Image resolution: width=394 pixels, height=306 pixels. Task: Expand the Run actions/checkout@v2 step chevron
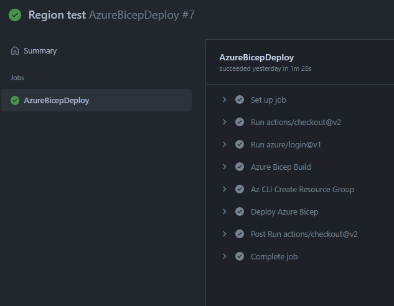[x=224, y=122]
